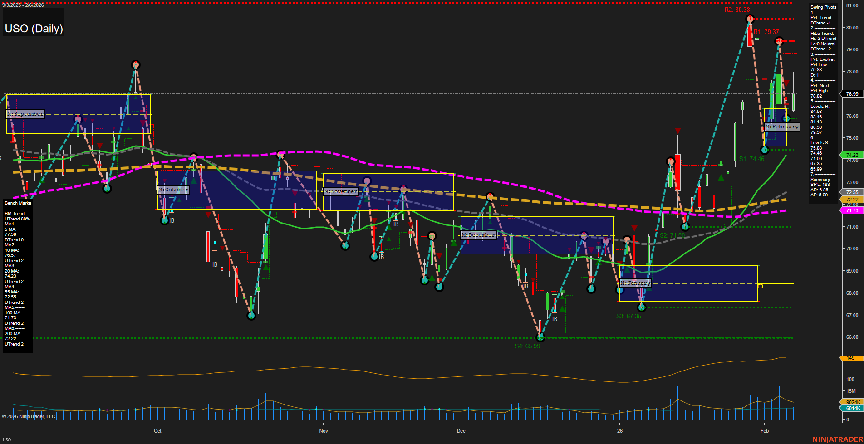Click the M:December monthly range label
The image size is (864, 444).
coord(478,235)
